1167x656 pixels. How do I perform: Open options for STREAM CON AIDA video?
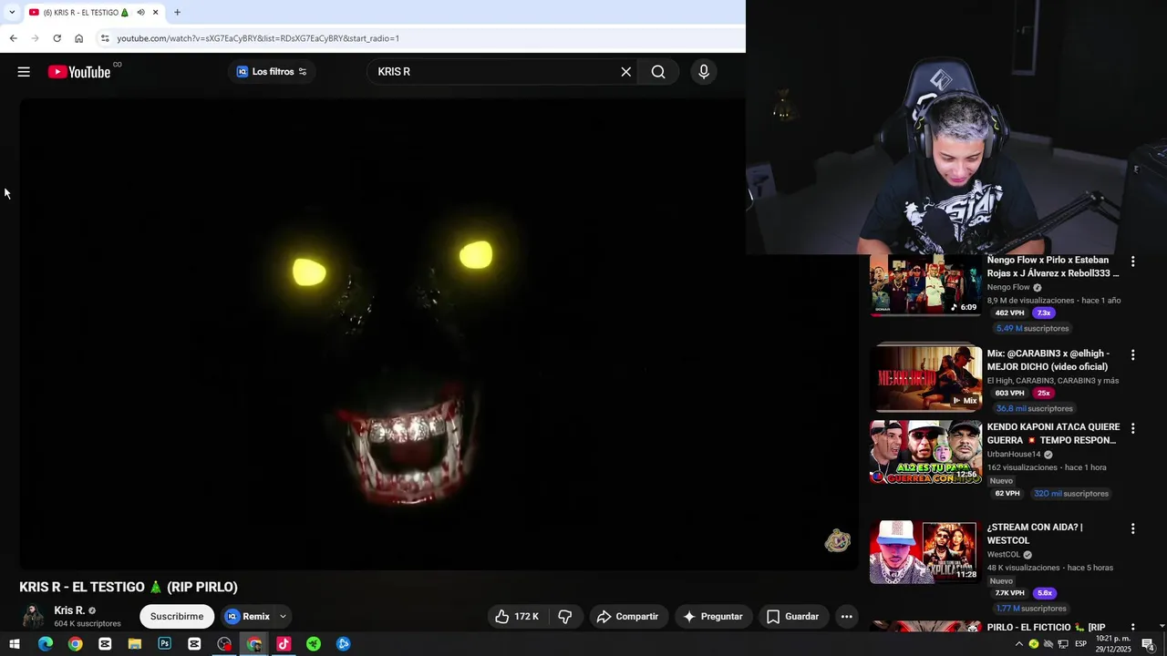pos(1132,528)
